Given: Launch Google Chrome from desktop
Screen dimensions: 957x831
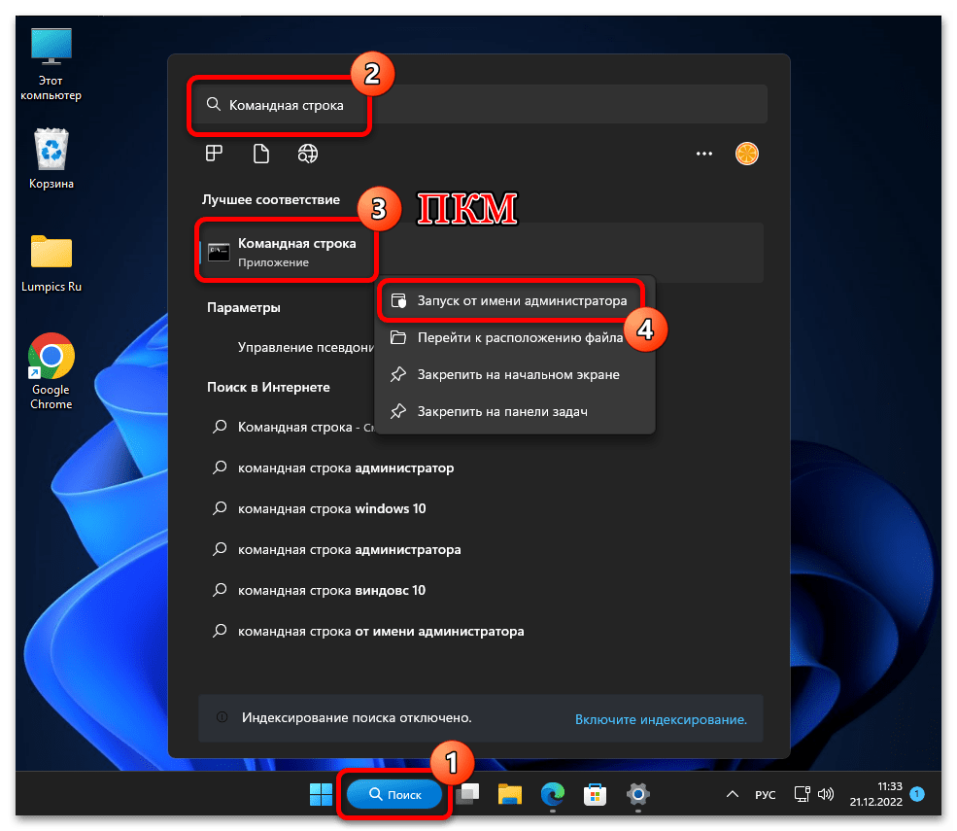Looking at the screenshot, I should click(x=51, y=371).
